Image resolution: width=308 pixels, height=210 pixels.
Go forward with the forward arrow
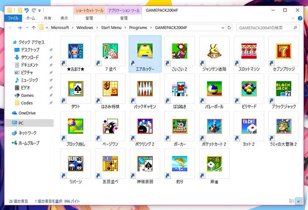pyautogui.click(x=19, y=28)
